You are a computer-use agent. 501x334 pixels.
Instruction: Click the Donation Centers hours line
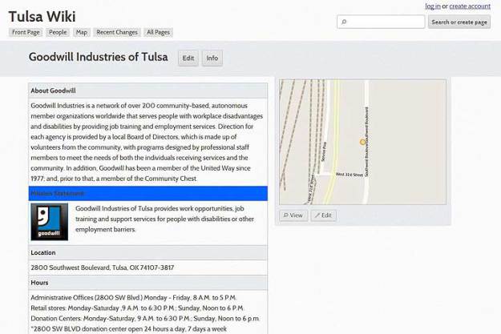(145, 318)
